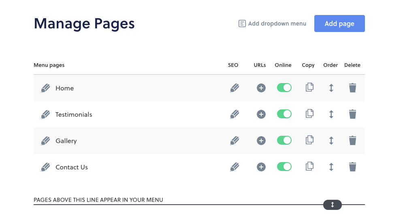Screen dimensions: 403x218
Task: Take the Home page offline
Action: tap(284, 88)
